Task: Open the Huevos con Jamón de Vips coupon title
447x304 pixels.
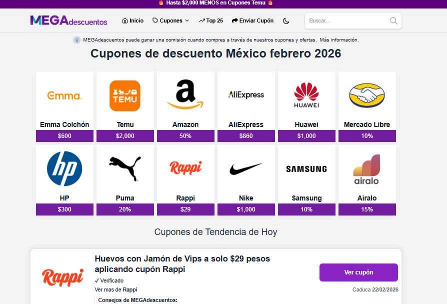Action: (182, 264)
